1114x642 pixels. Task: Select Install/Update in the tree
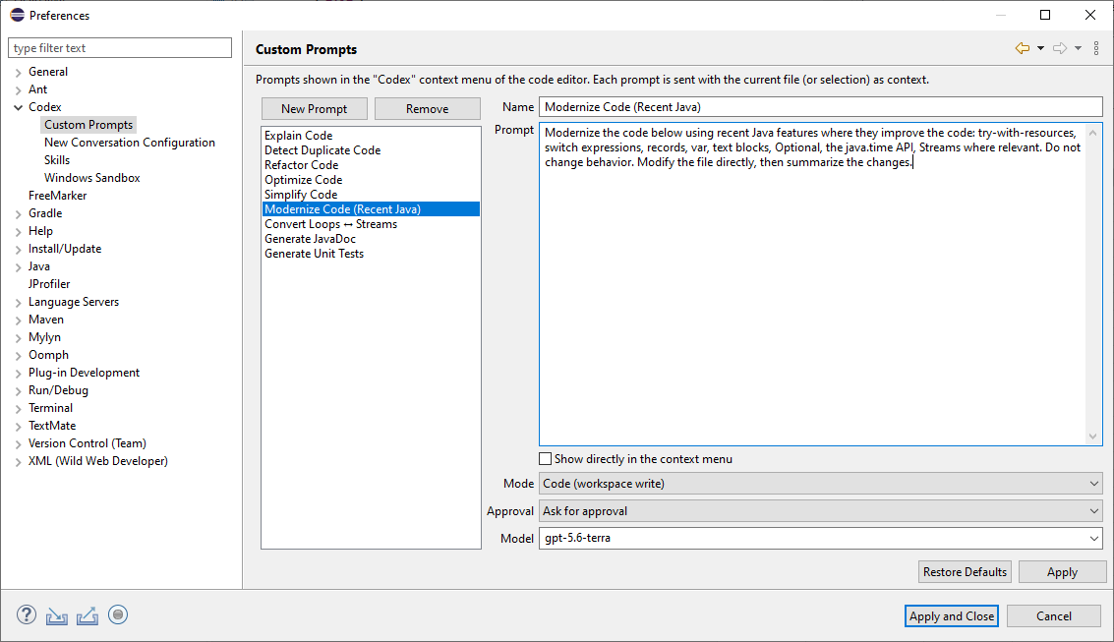pos(65,250)
